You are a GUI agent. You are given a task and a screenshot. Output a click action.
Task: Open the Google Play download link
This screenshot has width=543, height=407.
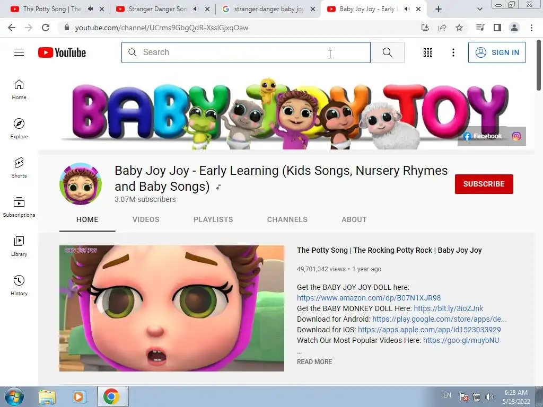[440, 318]
